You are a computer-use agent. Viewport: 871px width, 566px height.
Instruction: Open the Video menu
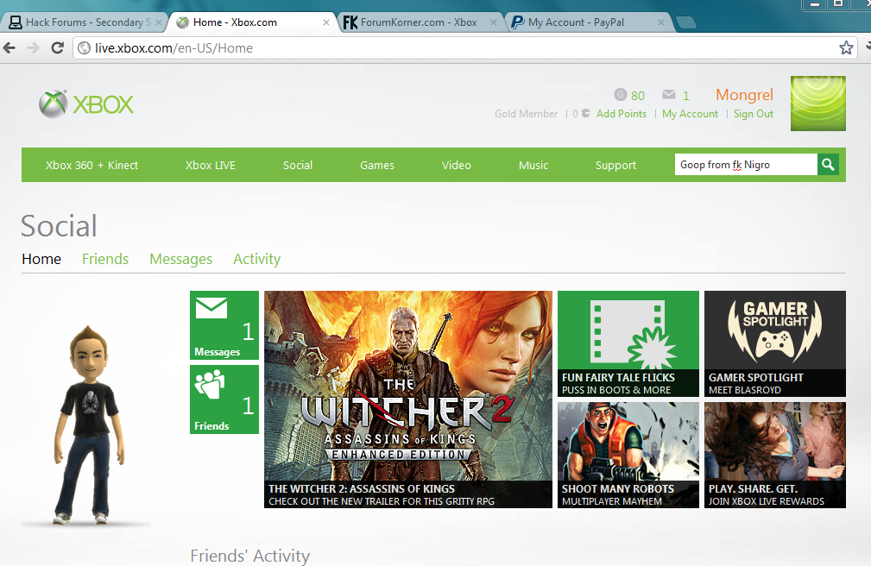pos(456,165)
